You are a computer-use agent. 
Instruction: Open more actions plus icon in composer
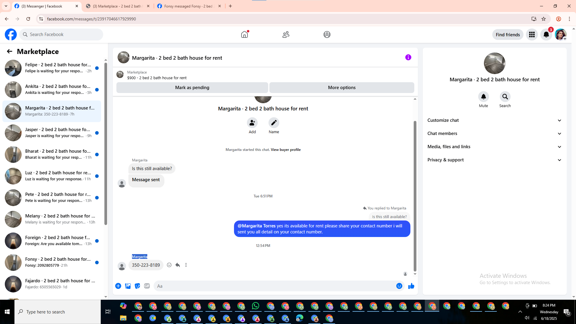click(x=118, y=286)
